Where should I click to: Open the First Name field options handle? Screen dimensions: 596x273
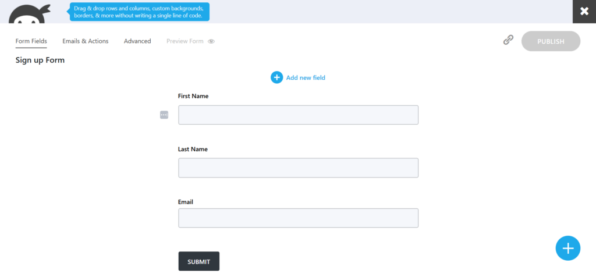click(x=164, y=115)
